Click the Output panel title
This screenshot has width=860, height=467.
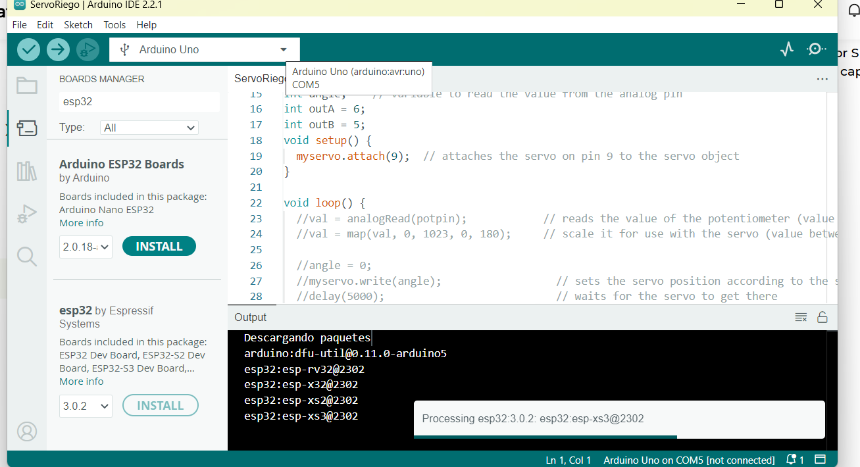pyautogui.click(x=251, y=317)
